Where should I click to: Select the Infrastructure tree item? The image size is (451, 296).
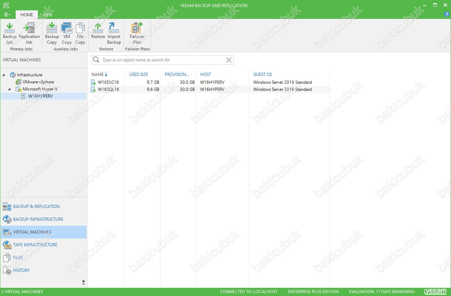click(29, 75)
